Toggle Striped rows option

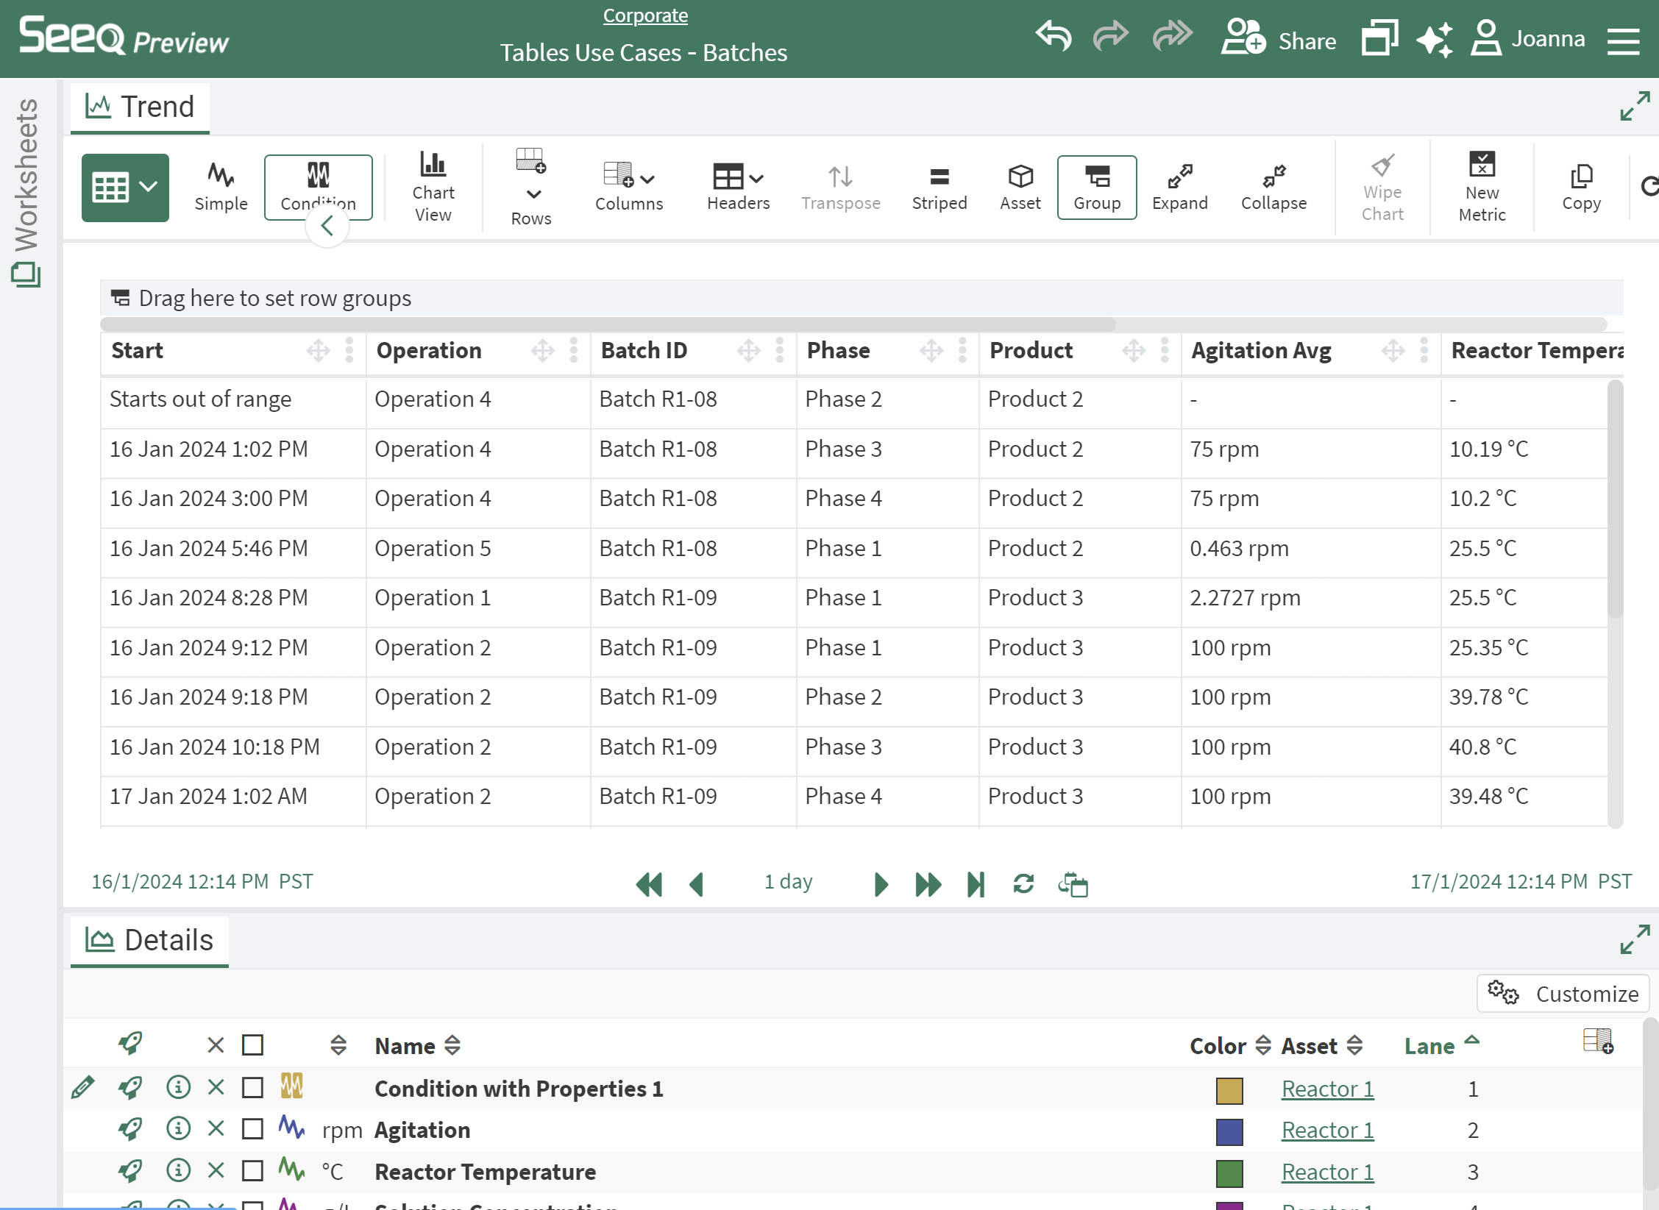[x=939, y=188]
